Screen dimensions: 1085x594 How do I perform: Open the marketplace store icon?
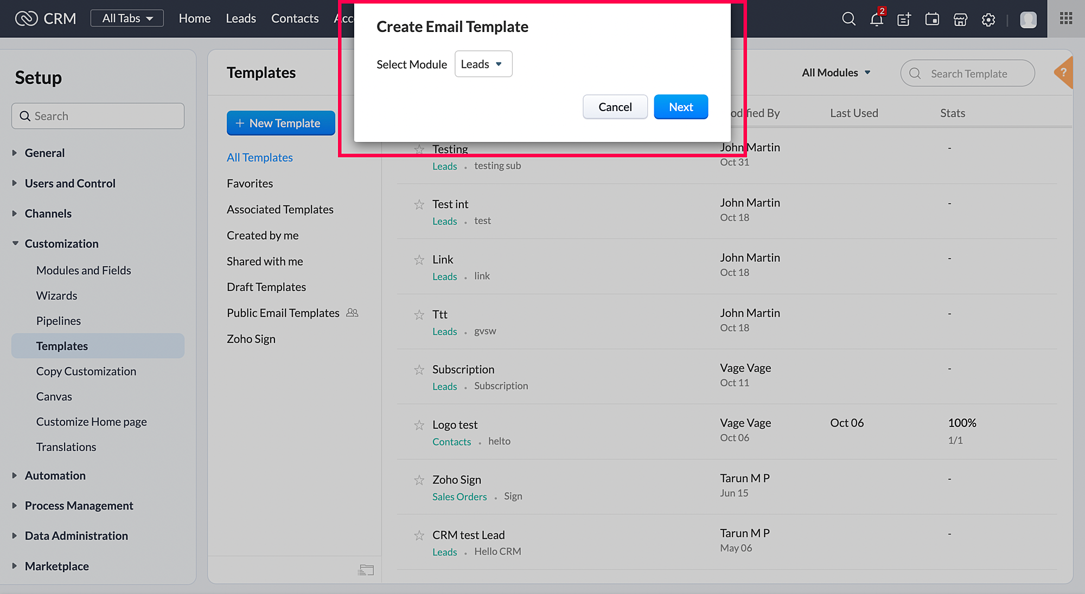(960, 20)
